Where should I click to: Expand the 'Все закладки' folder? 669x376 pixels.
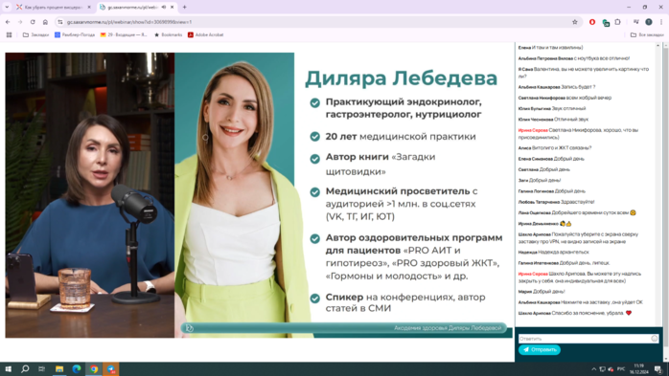[x=647, y=34]
